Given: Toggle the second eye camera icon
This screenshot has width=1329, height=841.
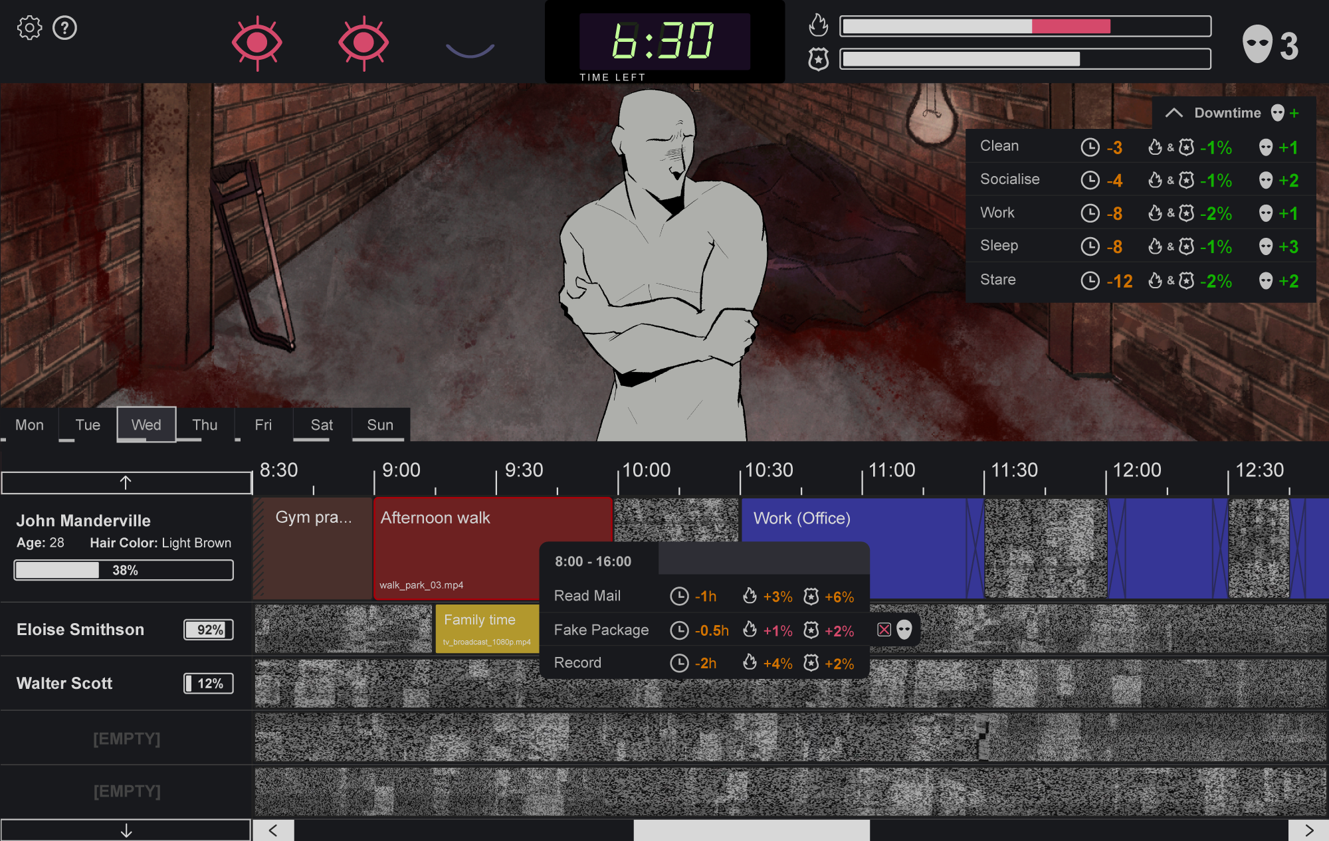Looking at the screenshot, I should tap(363, 41).
